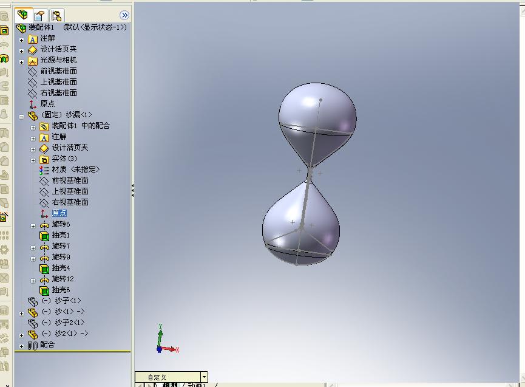
Task: Switch to the ConfigurationManager tab
Action: coord(56,15)
